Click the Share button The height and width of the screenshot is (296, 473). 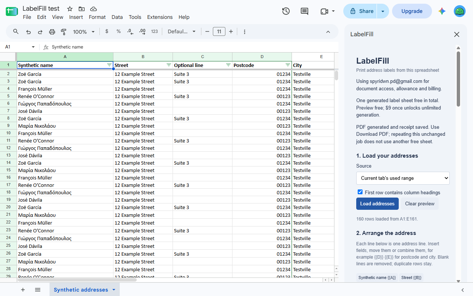point(360,11)
